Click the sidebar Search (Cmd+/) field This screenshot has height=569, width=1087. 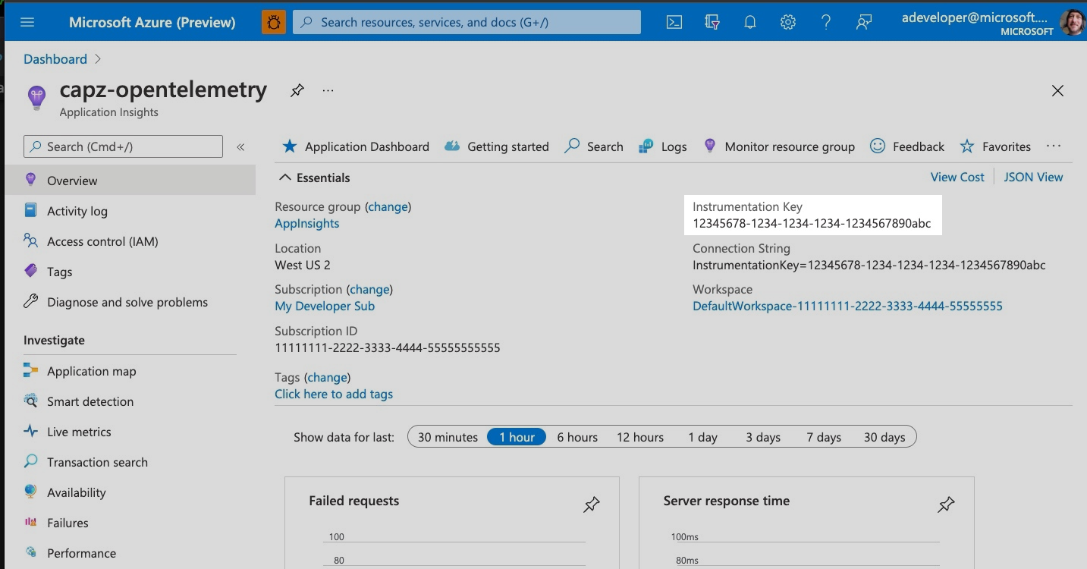[x=123, y=146]
